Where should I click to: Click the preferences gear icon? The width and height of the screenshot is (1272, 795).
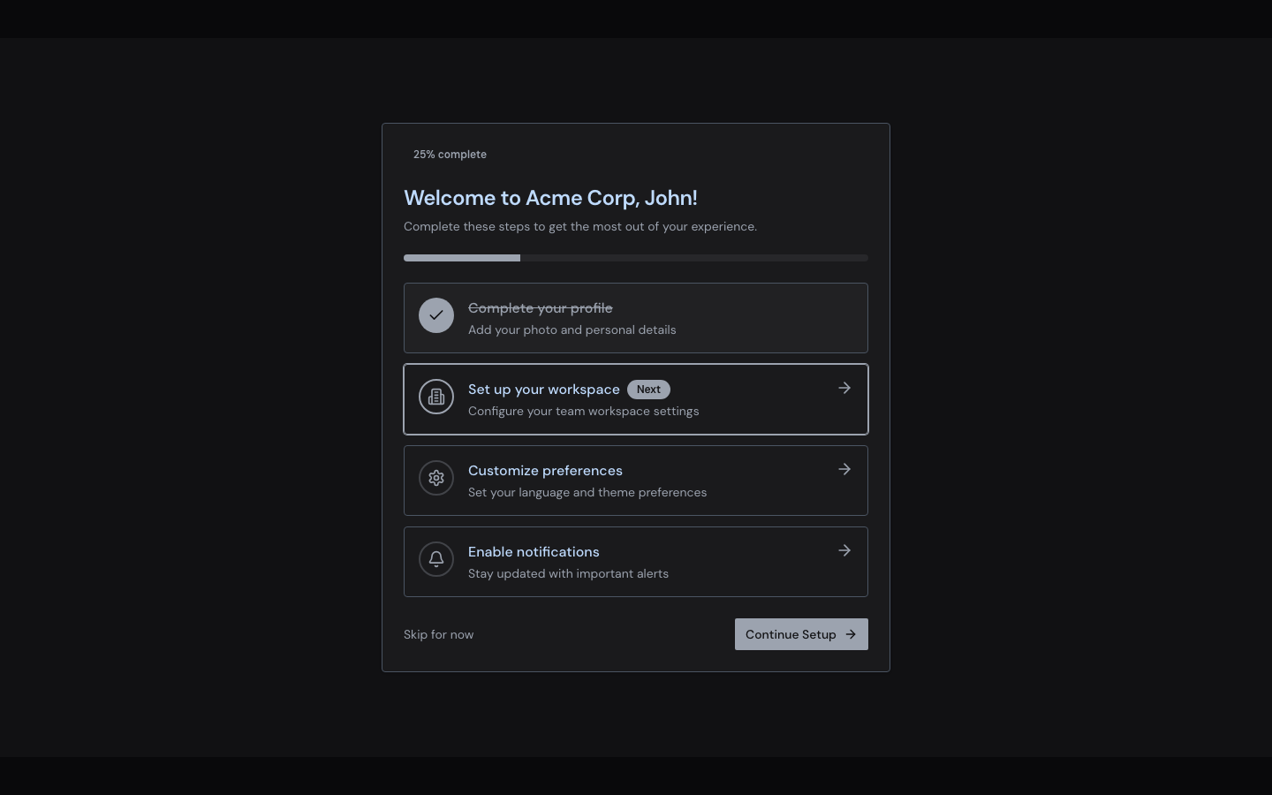click(436, 478)
